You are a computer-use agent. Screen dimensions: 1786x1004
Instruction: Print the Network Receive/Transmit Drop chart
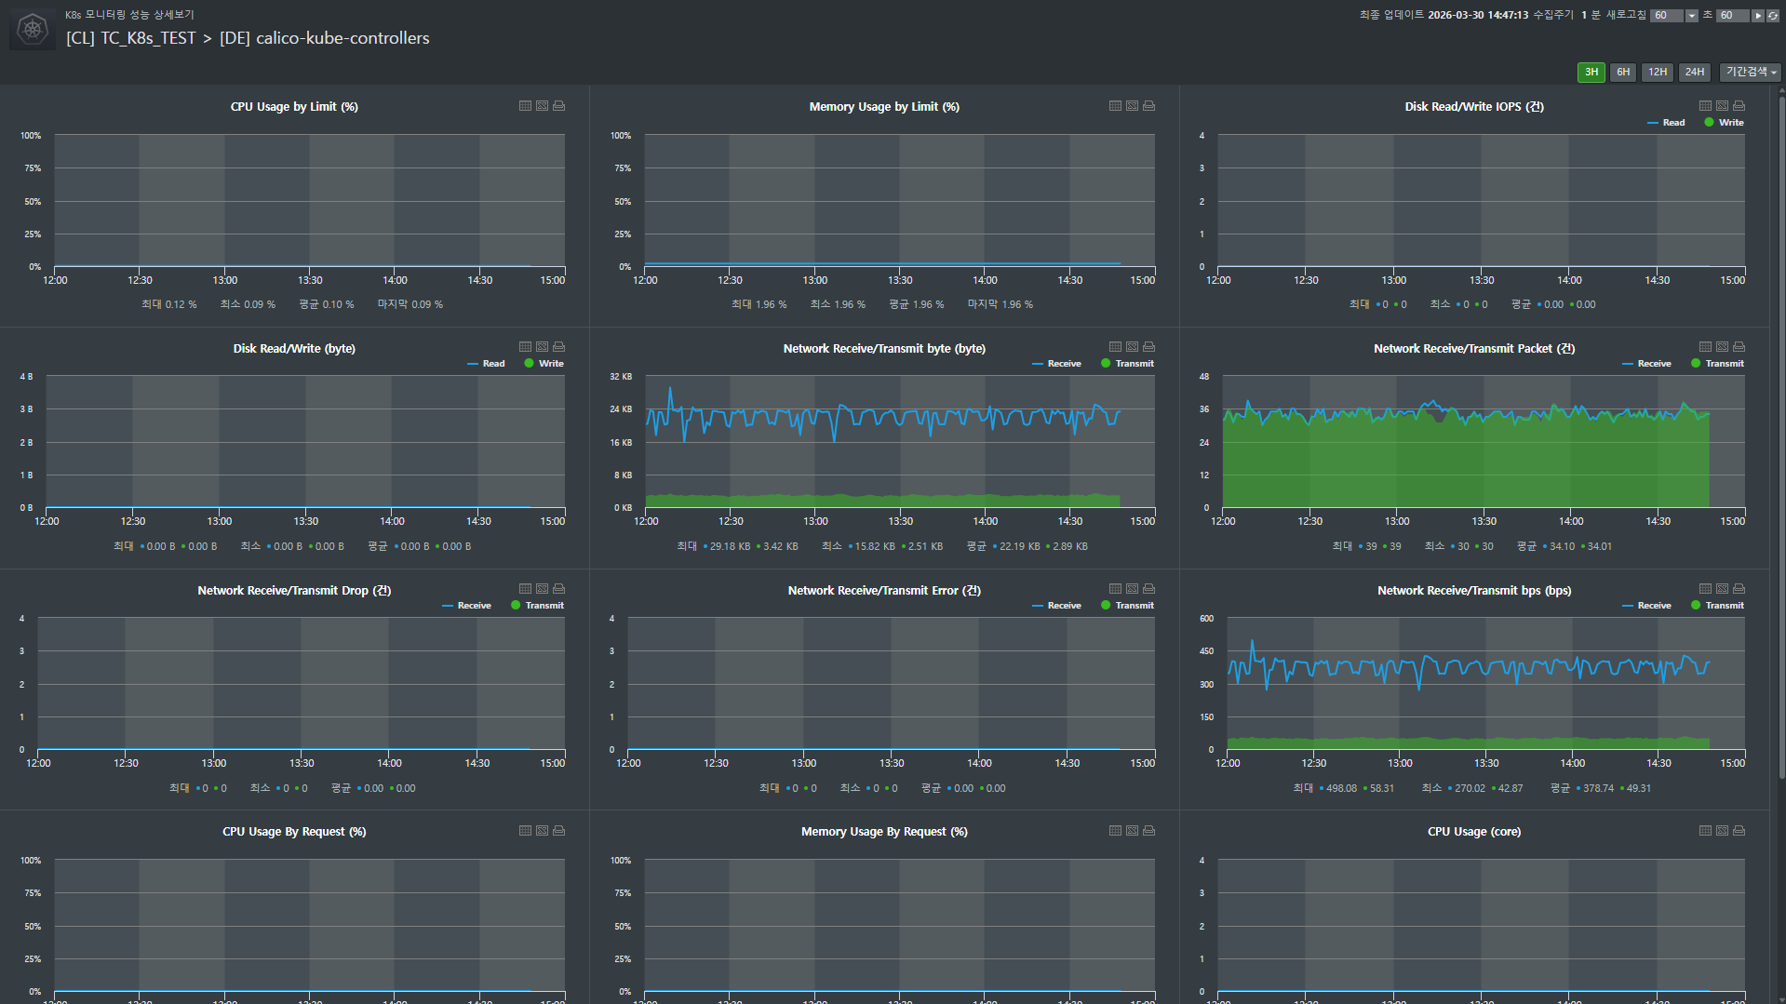(x=558, y=589)
